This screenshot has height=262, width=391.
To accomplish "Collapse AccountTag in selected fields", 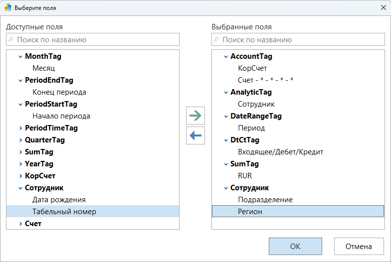I will [226, 57].
